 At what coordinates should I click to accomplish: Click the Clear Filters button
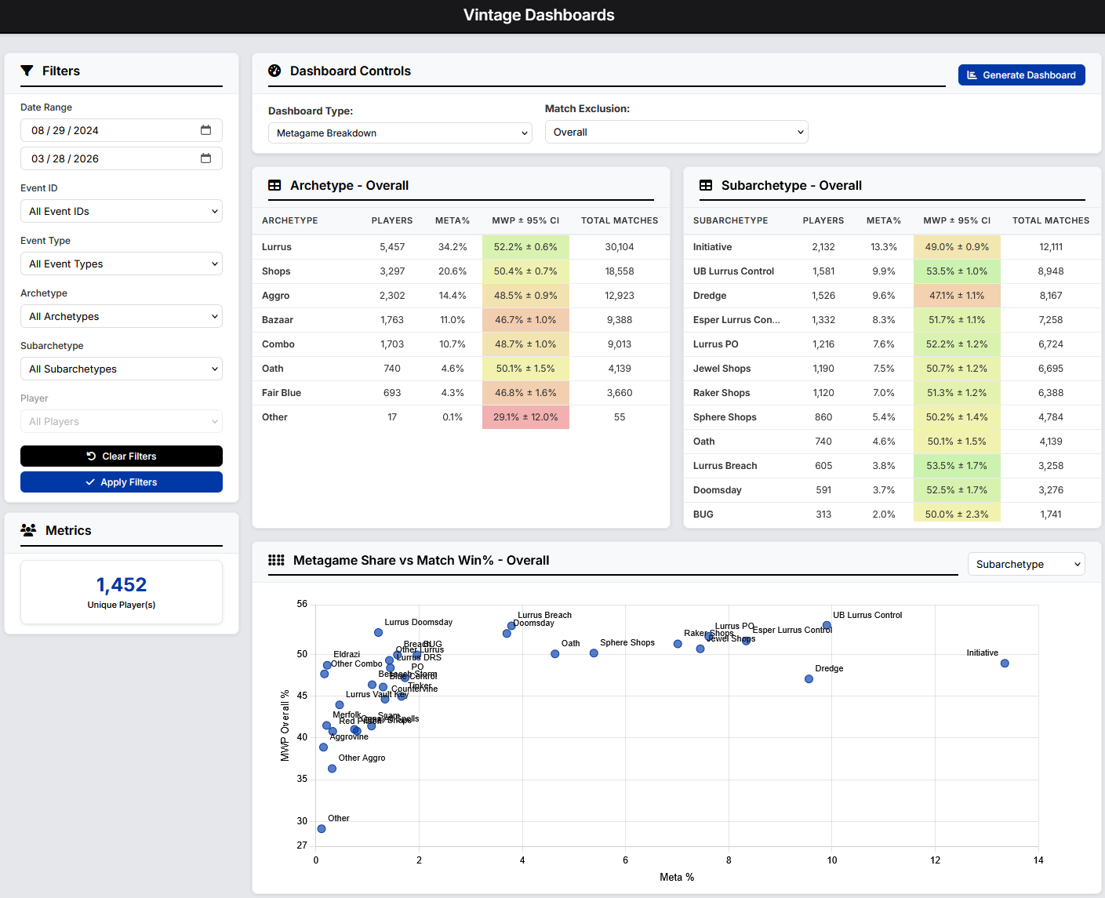[122, 456]
